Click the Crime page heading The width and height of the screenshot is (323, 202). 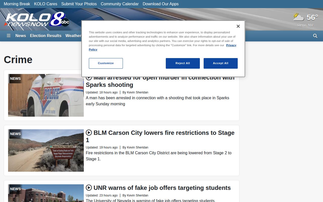[x=18, y=60]
